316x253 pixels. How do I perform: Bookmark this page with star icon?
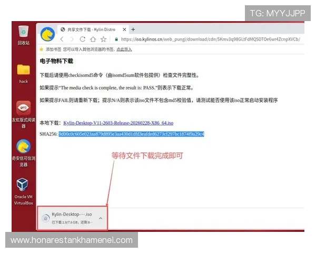104,39
